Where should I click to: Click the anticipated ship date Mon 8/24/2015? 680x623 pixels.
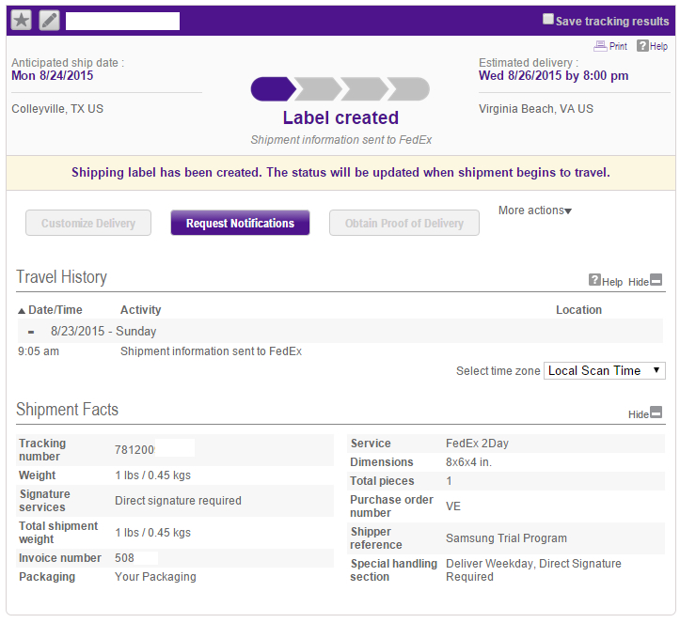52,75
